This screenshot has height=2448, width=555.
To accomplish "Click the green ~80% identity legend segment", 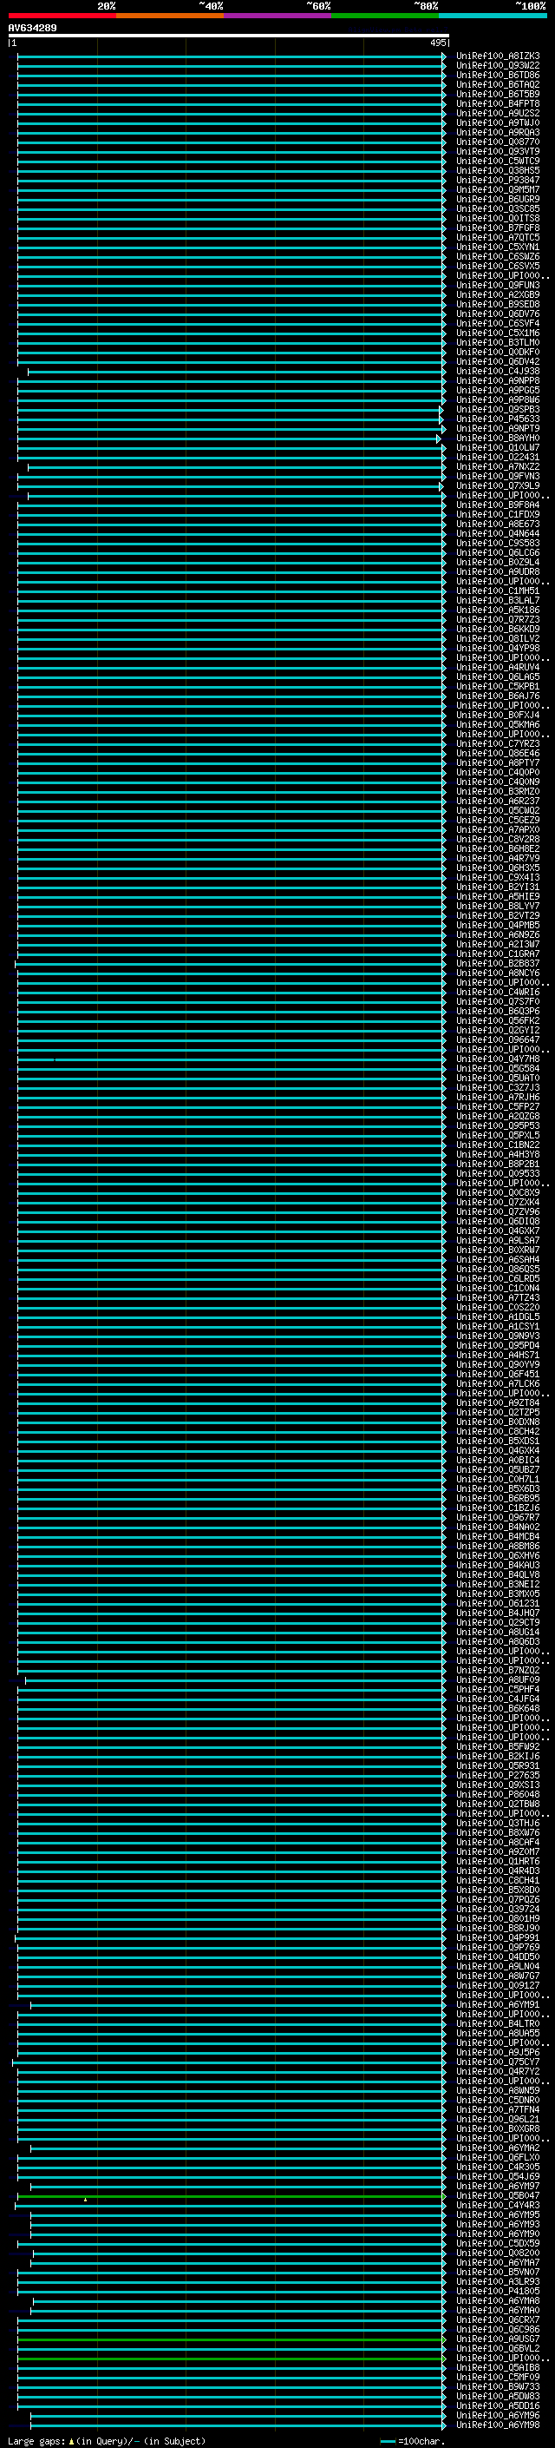I will 385,16.
